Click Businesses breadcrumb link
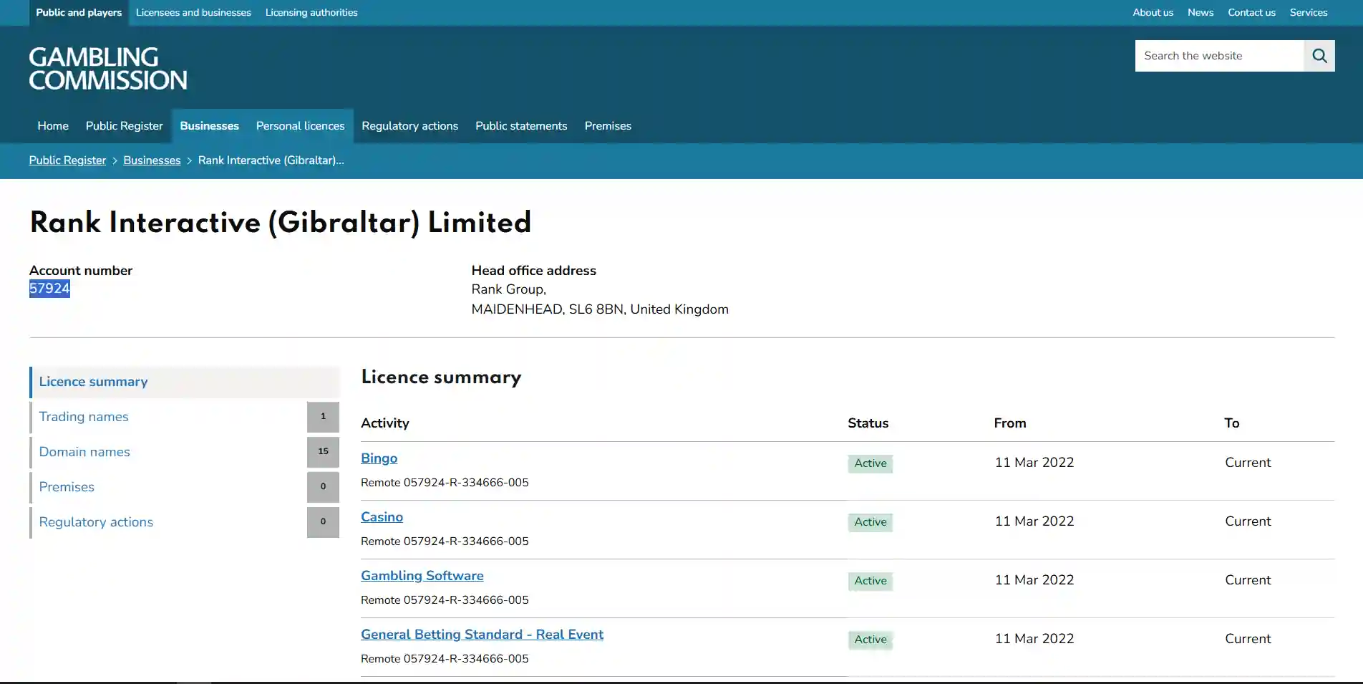This screenshot has width=1363, height=684. pyautogui.click(x=152, y=160)
